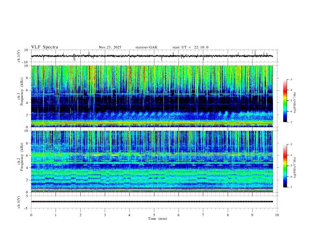The image size is (312, 241).
Task: Click the 'Time (min)' axis label
Action: (158, 219)
